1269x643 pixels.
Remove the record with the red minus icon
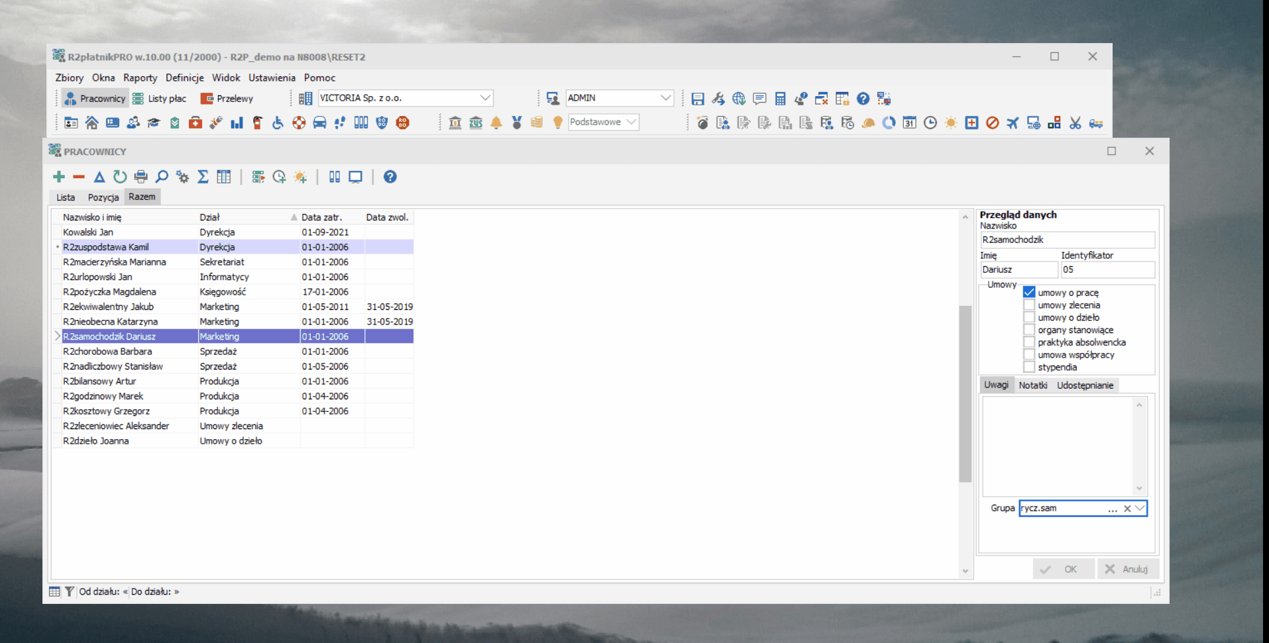79,177
